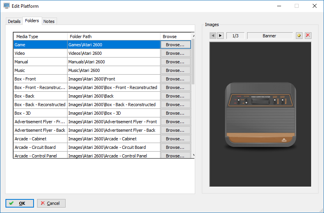Confirm changes with OK button
The width and height of the screenshot is (324, 213).
[20, 203]
